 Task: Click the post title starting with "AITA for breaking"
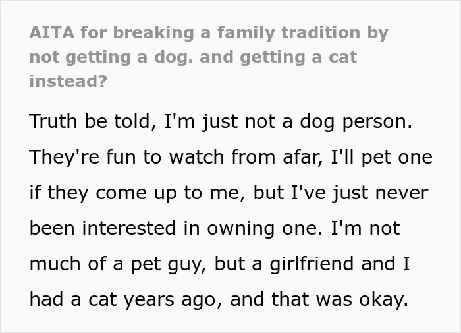209,57
